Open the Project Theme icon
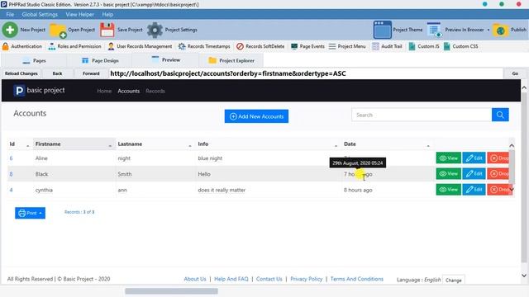 coord(382,30)
